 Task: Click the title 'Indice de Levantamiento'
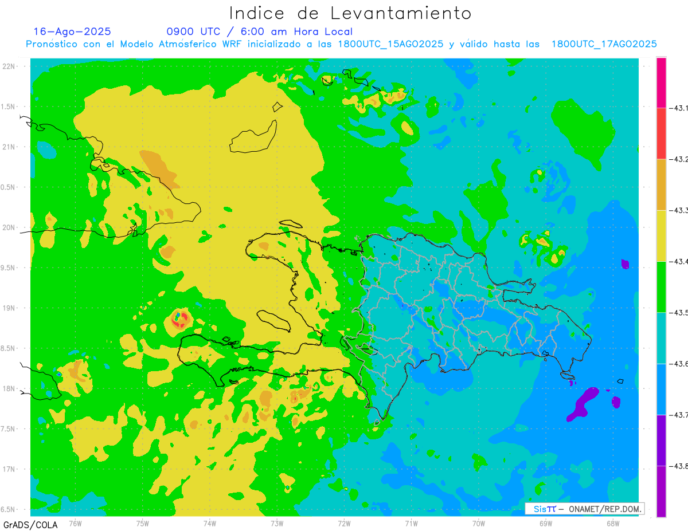pos(350,13)
